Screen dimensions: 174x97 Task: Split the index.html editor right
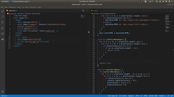pyautogui.click(x=83, y=11)
